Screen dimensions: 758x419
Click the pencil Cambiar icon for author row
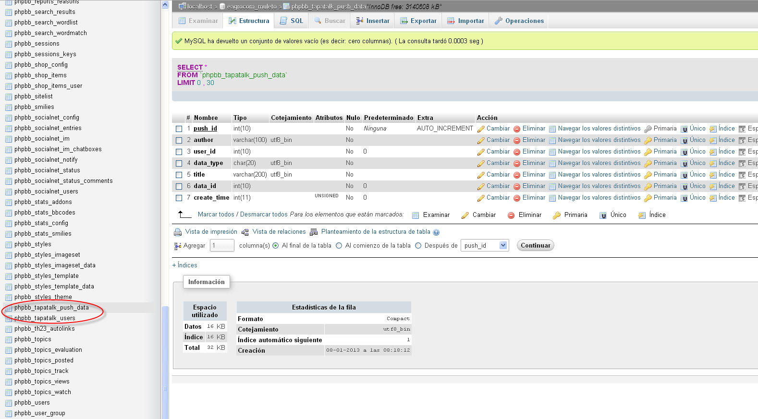point(481,141)
